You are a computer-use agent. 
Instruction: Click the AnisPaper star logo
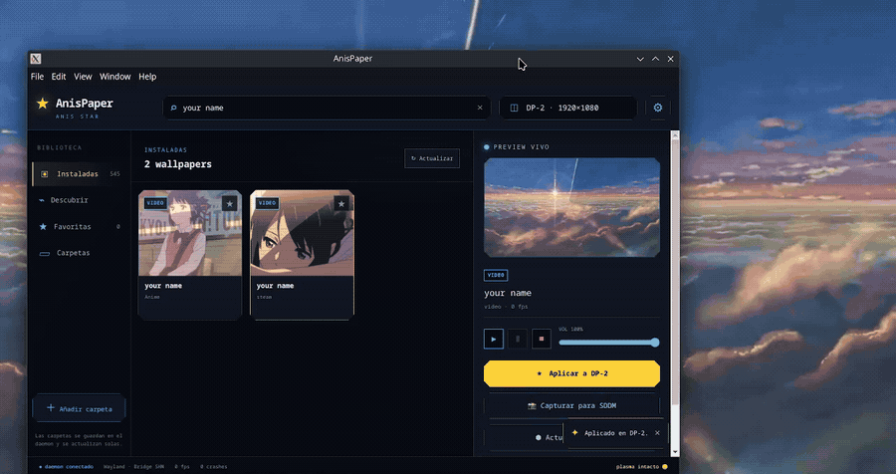(x=42, y=104)
